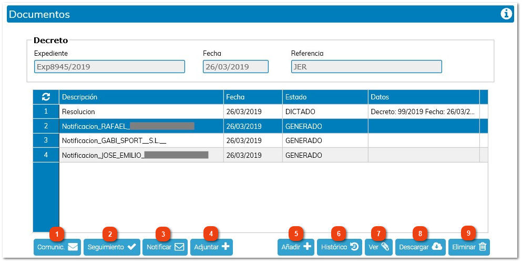
Task: Delete with the Eliminar trash button
Action: (x=469, y=247)
